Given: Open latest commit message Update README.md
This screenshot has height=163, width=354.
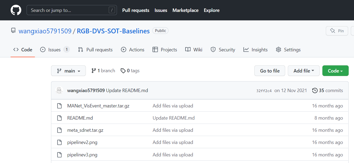Looking at the screenshot, I should 127,90.
